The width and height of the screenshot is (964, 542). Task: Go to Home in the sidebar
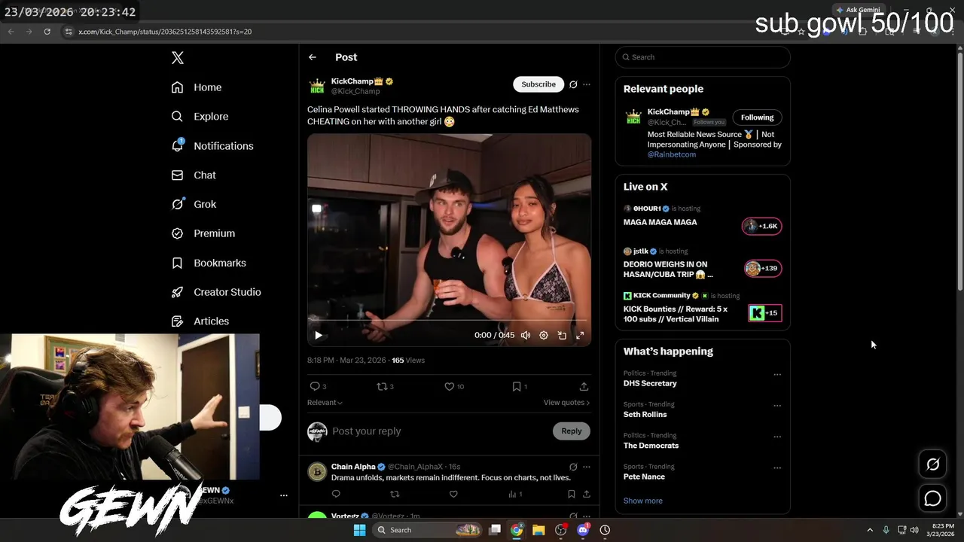[197, 87]
